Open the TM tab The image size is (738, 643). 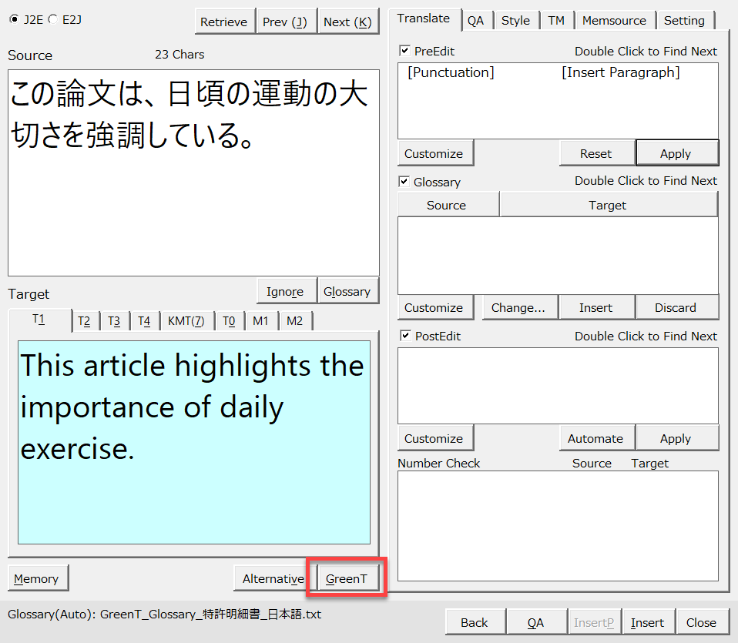pos(556,21)
